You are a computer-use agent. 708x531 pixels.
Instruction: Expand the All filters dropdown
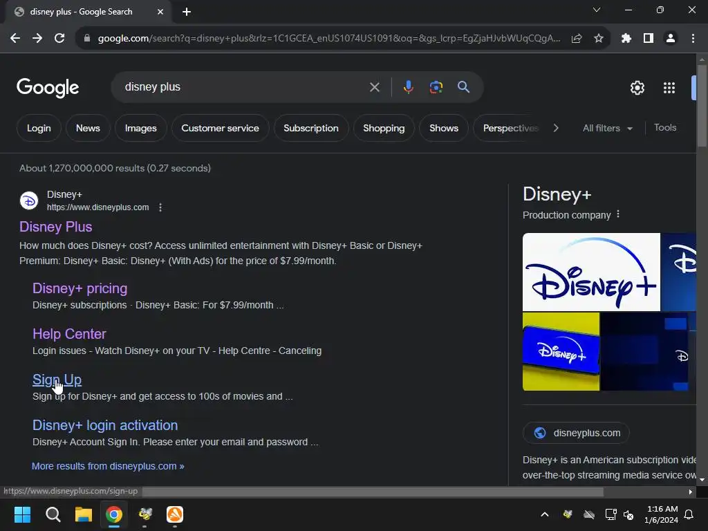point(607,128)
